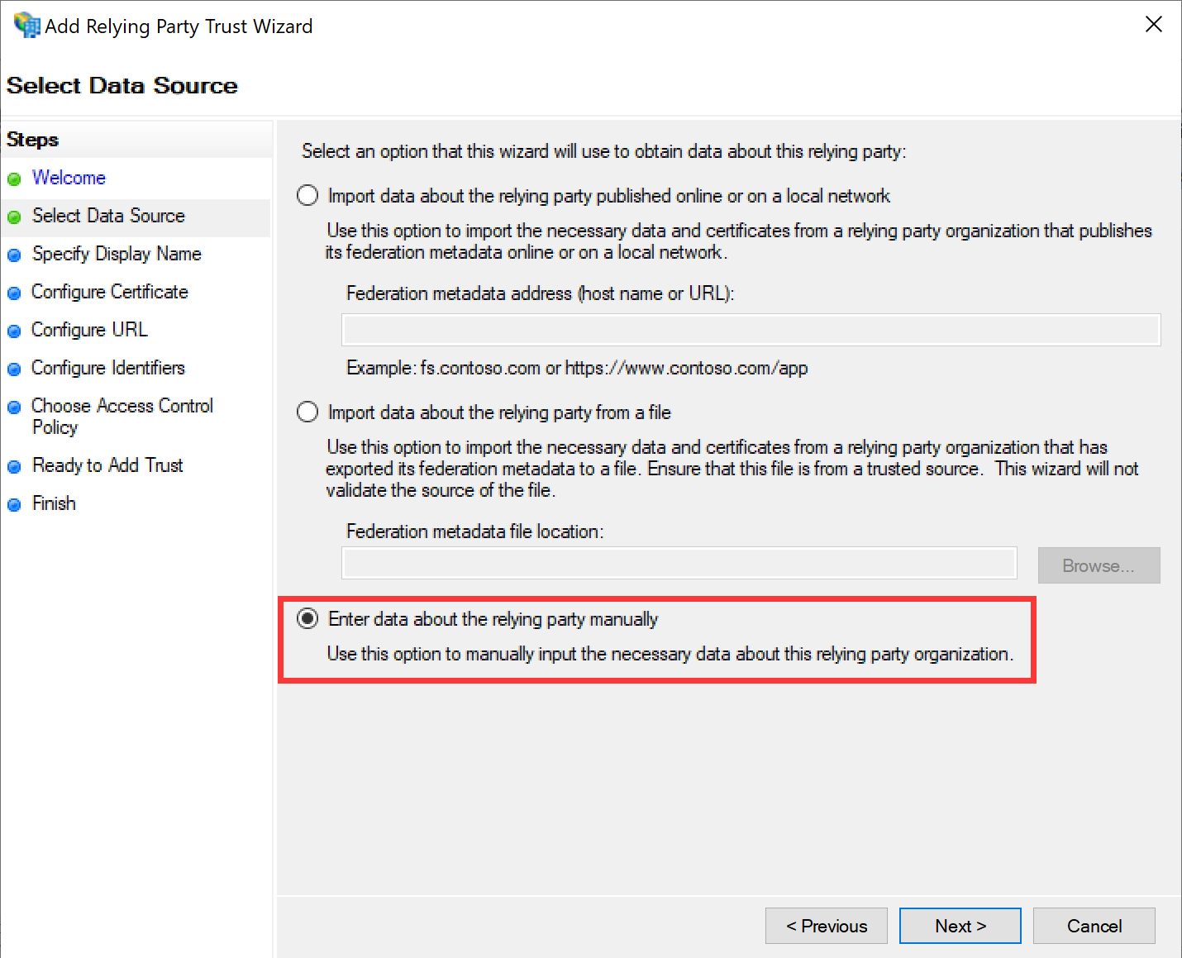Viewport: 1182px width, 958px height.
Task: Click the blue bullet beside Configure Certificate
Action: [x=14, y=293]
